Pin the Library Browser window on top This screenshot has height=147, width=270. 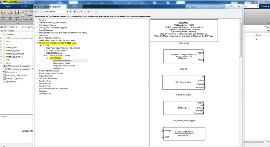92,12
